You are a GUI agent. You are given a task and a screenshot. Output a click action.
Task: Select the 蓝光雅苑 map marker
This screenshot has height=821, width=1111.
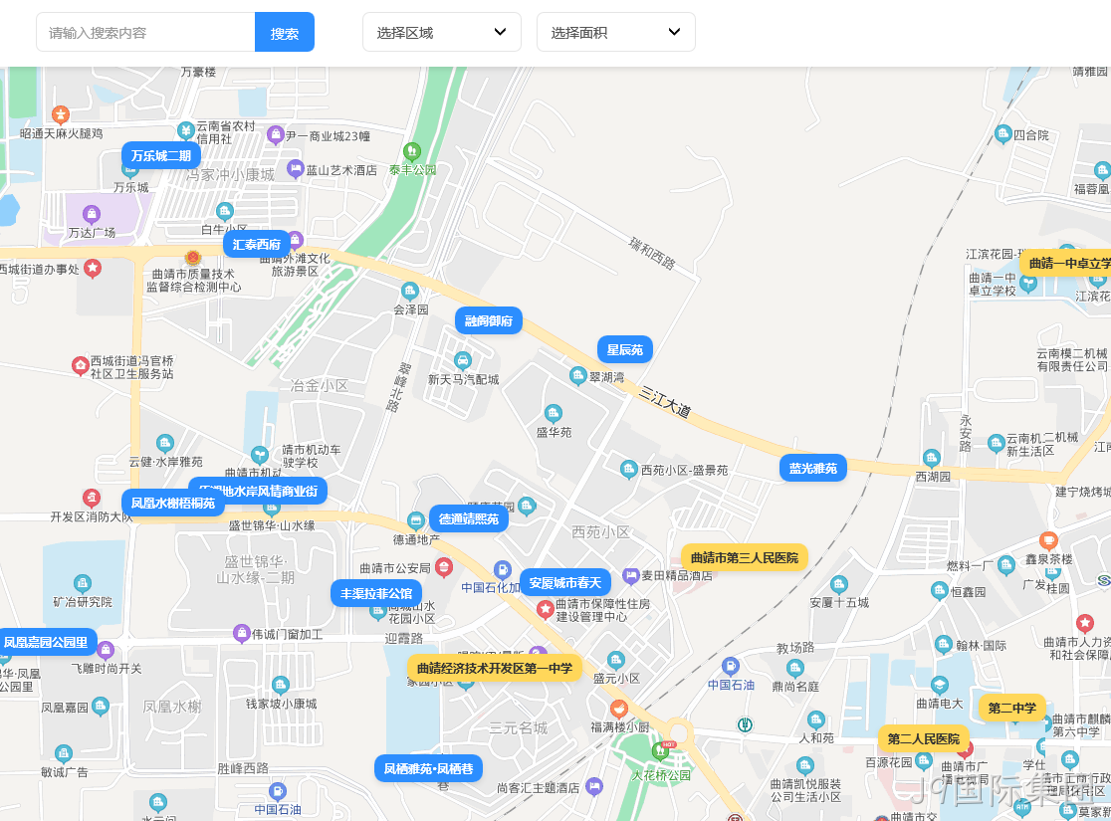pos(812,469)
